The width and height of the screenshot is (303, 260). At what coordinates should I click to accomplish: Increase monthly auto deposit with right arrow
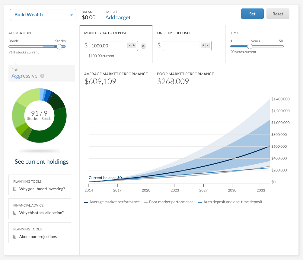click(x=134, y=45)
